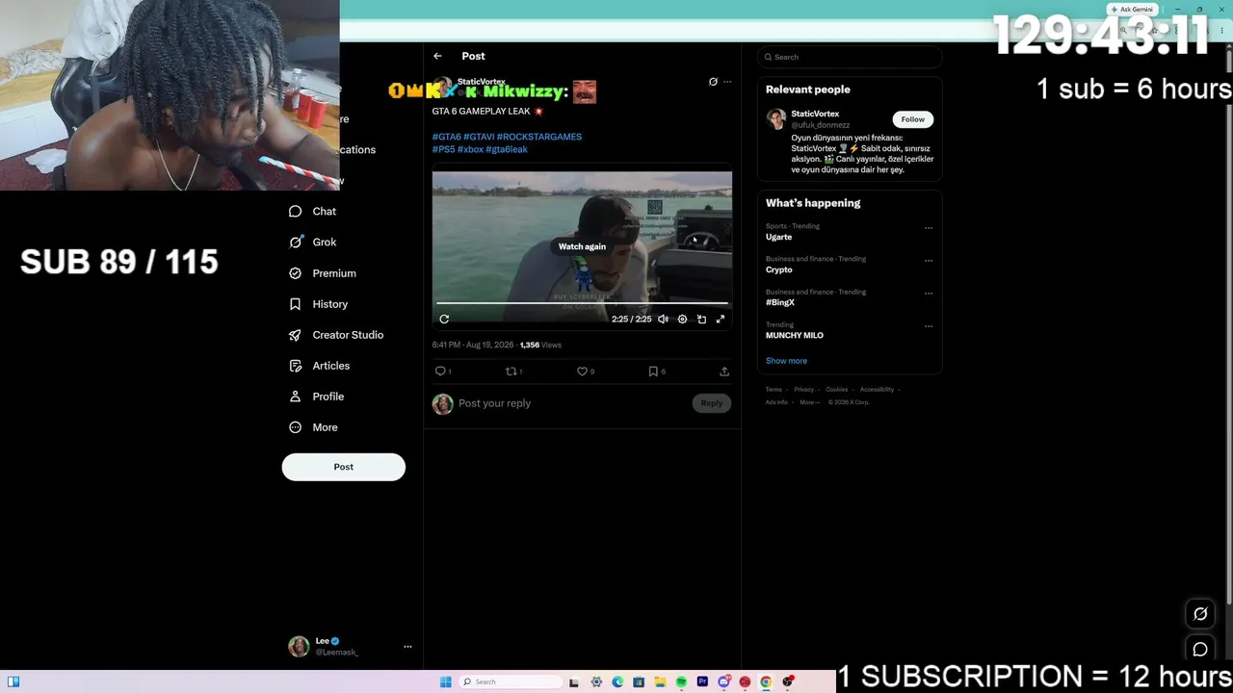Image resolution: width=1233 pixels, height=693 pixels.
Task: Open Premiere Pro from the taskbar
Action: click(702, 682)
